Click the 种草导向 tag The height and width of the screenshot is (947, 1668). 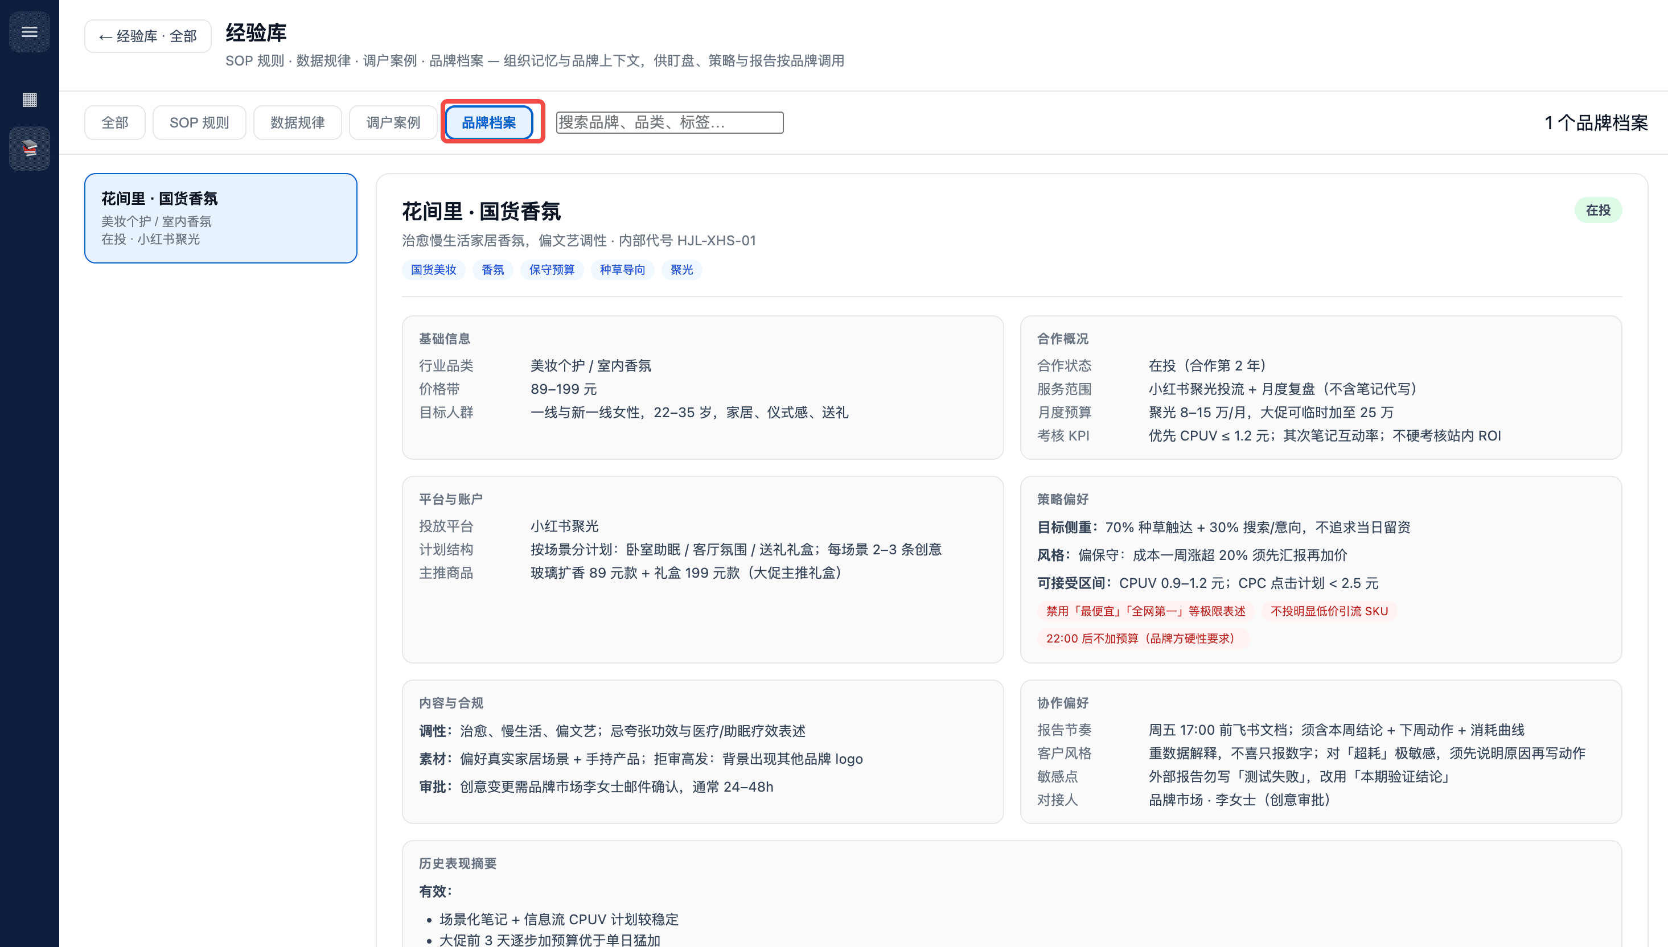(623, 269)
